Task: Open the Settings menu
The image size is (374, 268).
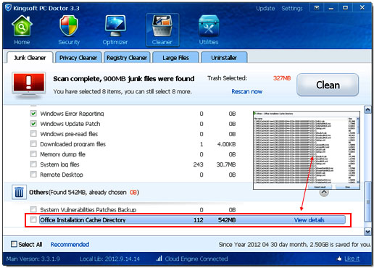Action: pyautogui.click(x=292, y=9)
